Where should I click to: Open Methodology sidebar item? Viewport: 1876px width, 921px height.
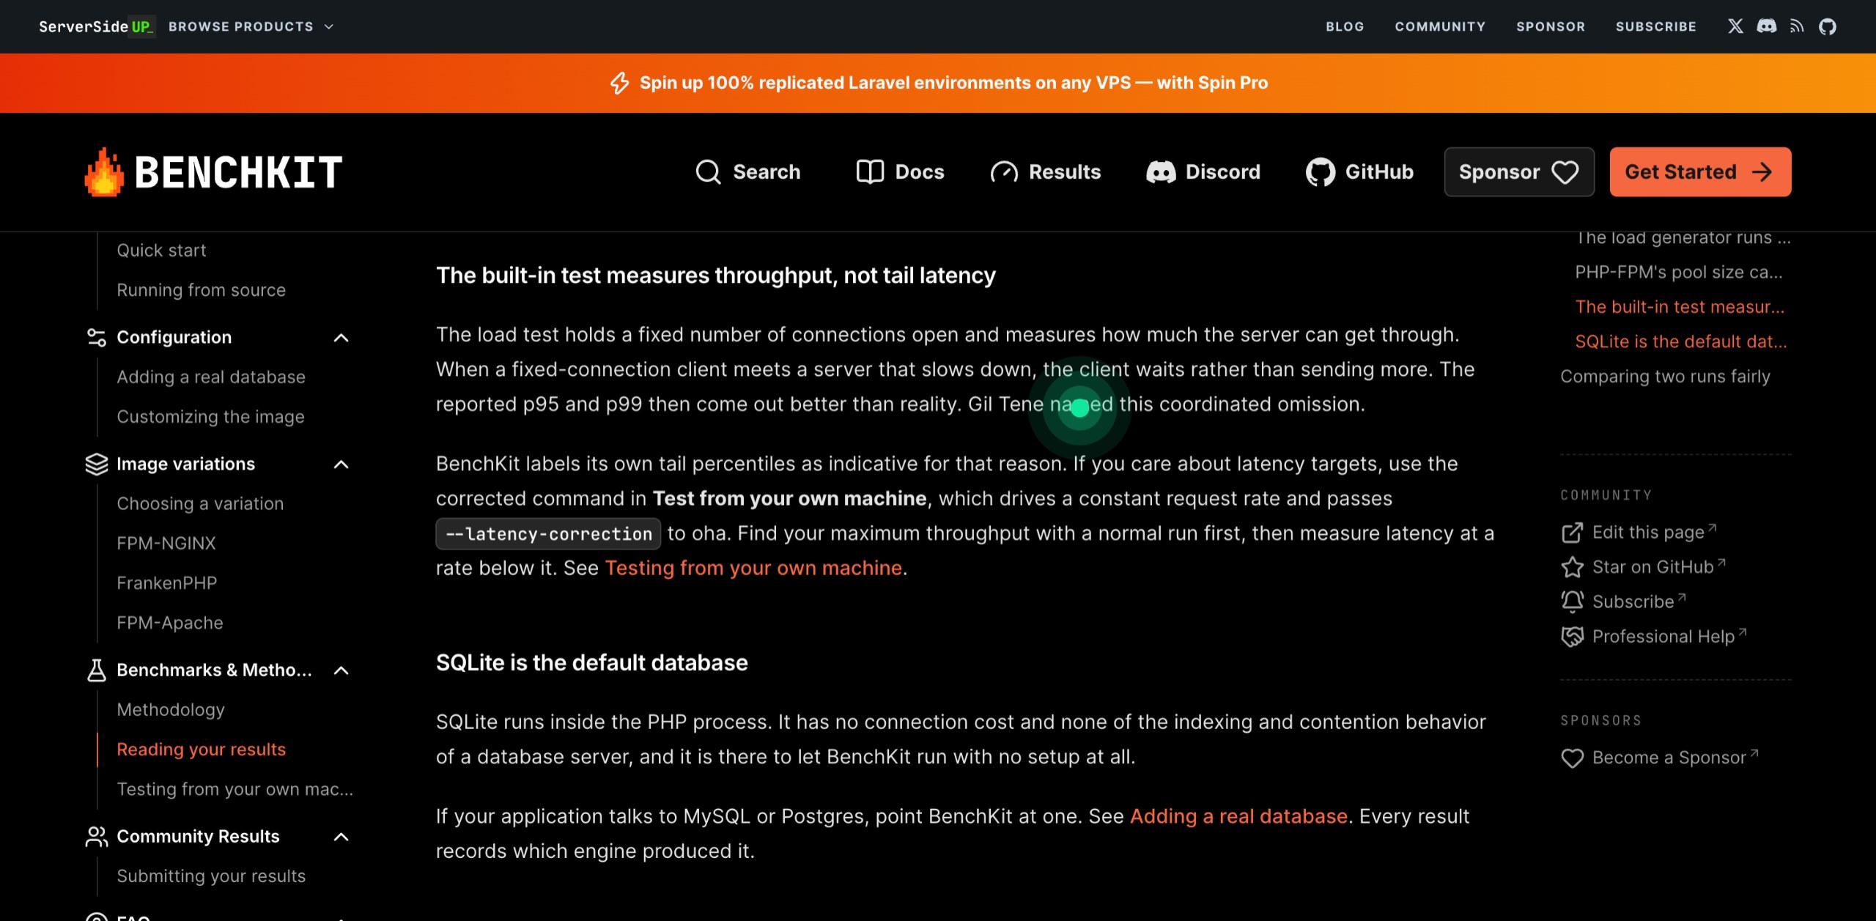click(171, 710)
